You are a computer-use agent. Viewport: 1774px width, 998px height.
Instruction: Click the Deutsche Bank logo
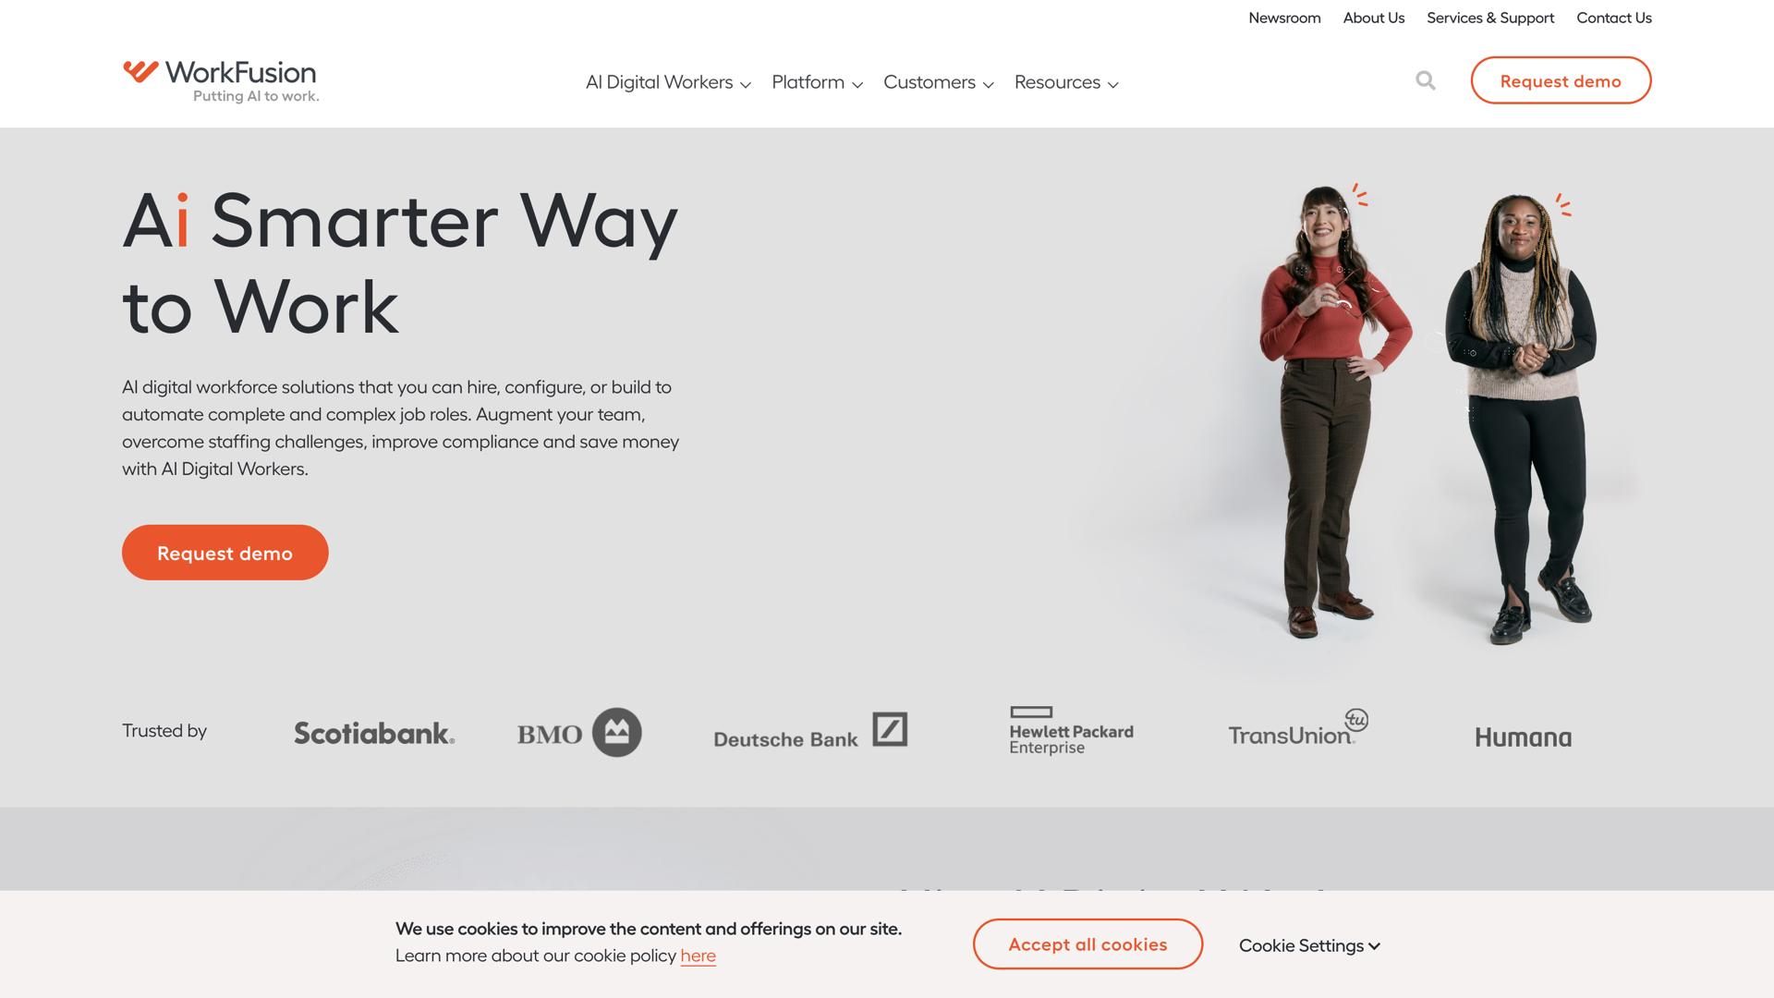[x=810, y=730]
